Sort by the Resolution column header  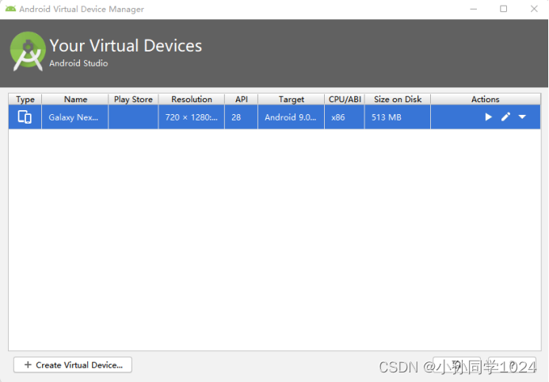[x=192, y=99]
